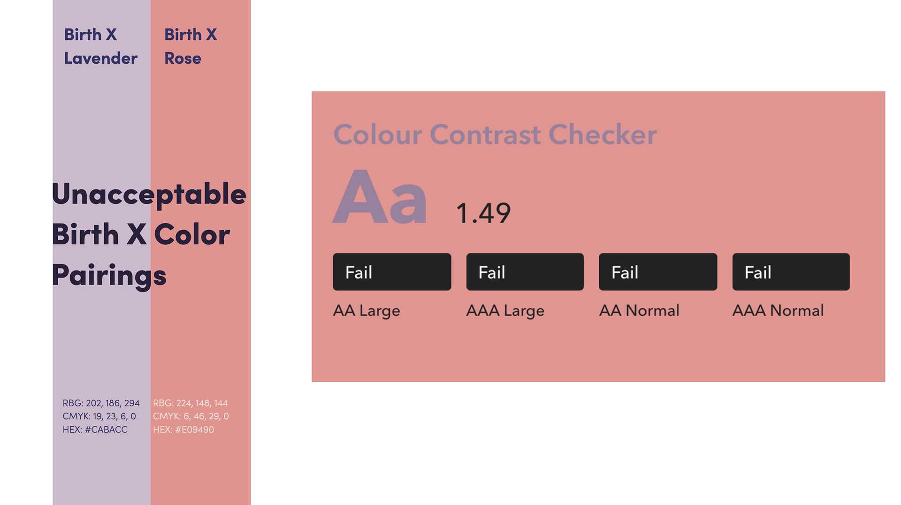Screen dimensions: 901x505
Task: Click the AA Normal label
Action: pos(639,310)
